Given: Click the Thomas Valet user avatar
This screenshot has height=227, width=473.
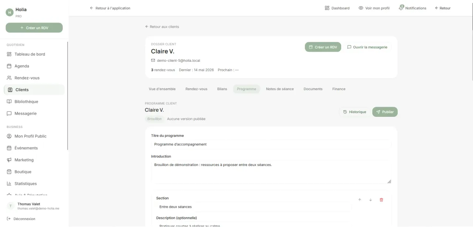Looking at the screenshot, I should (10, 206).
